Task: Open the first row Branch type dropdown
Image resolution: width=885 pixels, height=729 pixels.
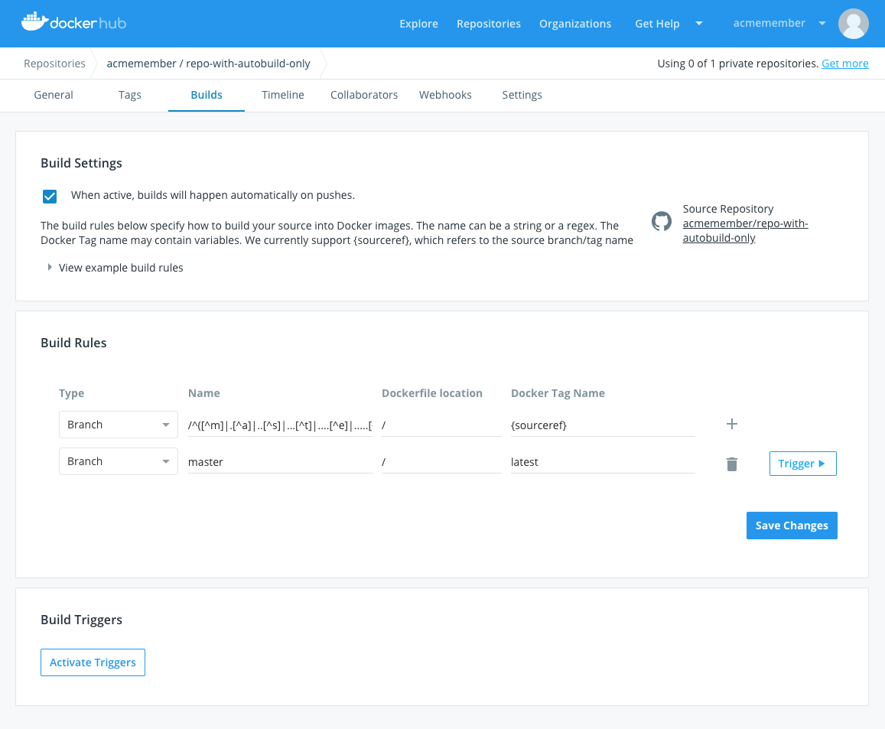Action: click(118, 424)
